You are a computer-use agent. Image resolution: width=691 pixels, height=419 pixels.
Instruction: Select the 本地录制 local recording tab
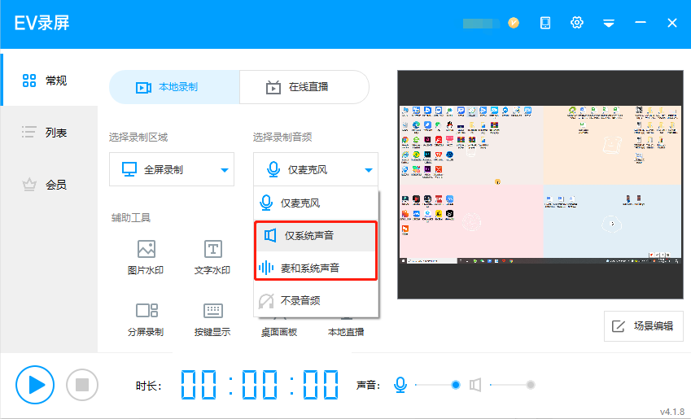[x=174, y=87]
